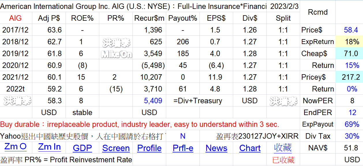Click the 收藏 bookmark link

click(283, 148)
